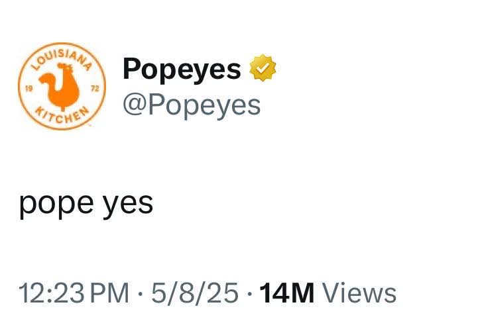The width and height of the screenshot is (480, 327).
Task: Click the tweet text "pope yes"
Action: pyautogui.click(x=86, y=203)
